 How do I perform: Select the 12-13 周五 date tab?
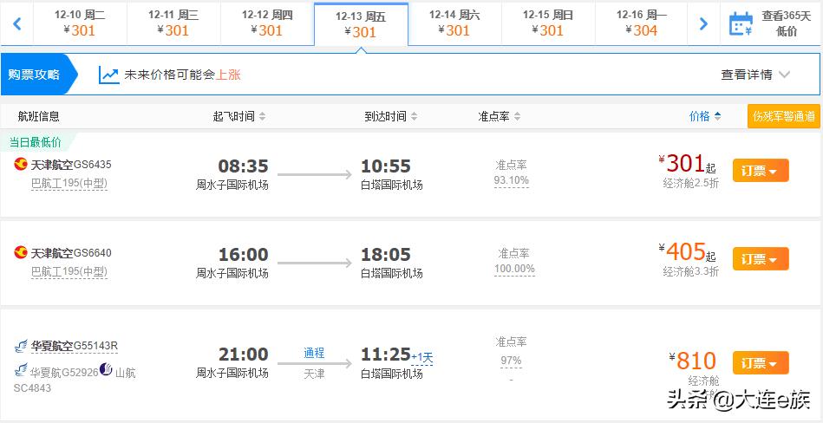pos(361,24)
